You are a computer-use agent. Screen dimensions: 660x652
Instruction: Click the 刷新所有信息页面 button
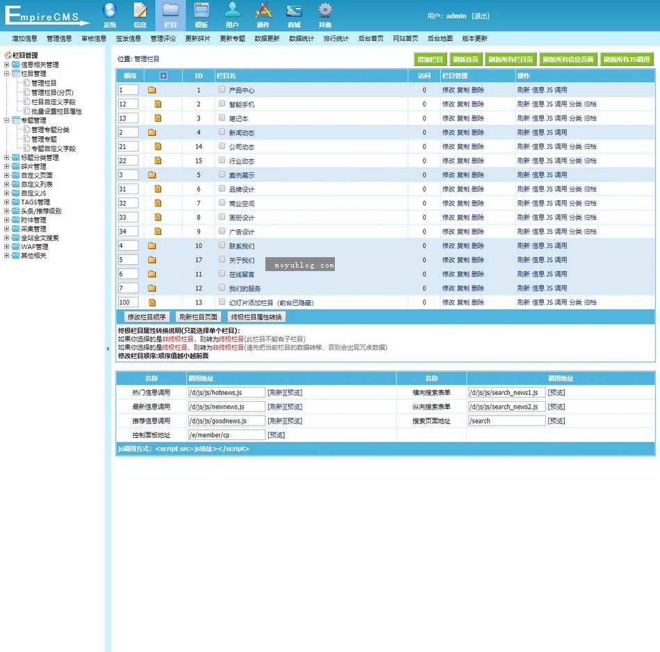(x=568, y=59)
